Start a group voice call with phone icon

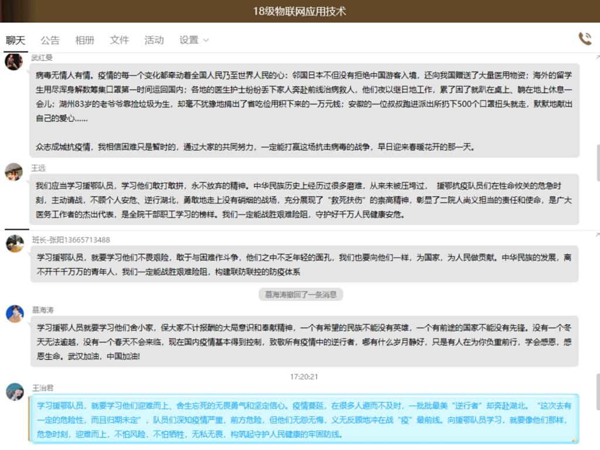click(x=584, y=39)
